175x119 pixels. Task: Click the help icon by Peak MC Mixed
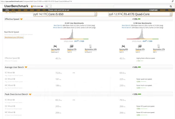[14, 112]
